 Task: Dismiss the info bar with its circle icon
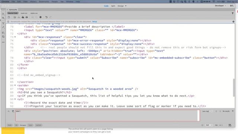tap(234, 22)
